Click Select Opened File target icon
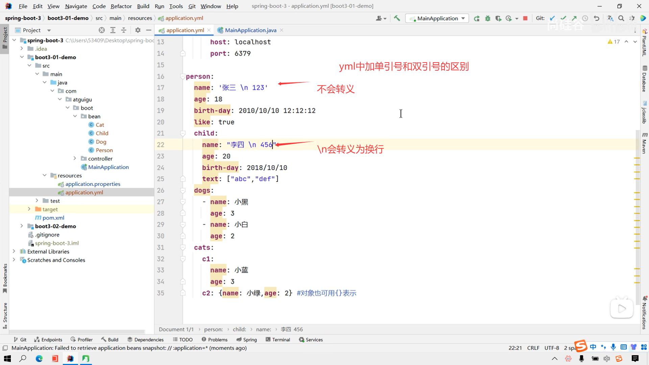The height and width of the screenshot is (365, 649). pos(102,30)
